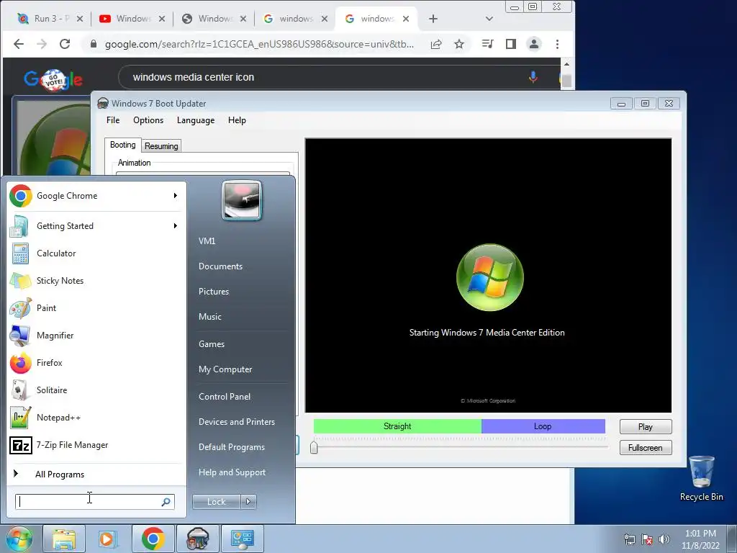Screen dimensions: 737x553
Task: Share this page icon in Chrome address bar
Action: click(x=436, y=44)
